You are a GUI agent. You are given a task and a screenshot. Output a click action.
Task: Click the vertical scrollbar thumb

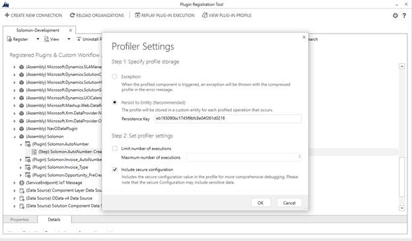point(401,176)
